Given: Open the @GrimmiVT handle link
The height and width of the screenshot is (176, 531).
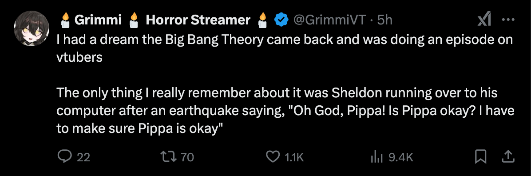Looking at the screenshot, I should click(329, 20).
